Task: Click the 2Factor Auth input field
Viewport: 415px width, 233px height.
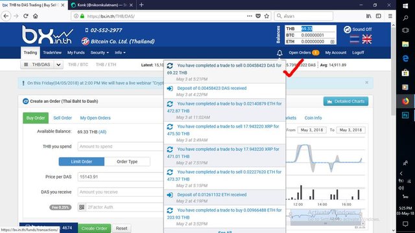Action: point(124,207)
